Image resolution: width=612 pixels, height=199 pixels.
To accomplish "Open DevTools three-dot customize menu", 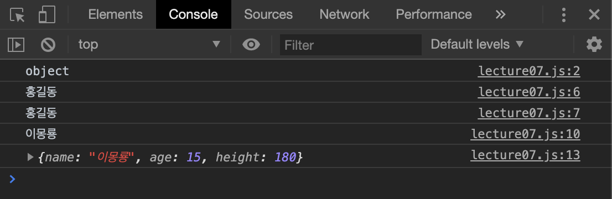I will coord(564,15).
